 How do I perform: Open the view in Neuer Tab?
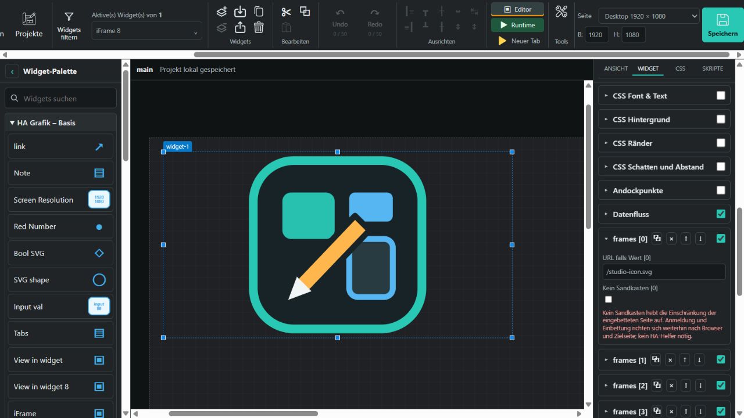click(x=517, y=41)
